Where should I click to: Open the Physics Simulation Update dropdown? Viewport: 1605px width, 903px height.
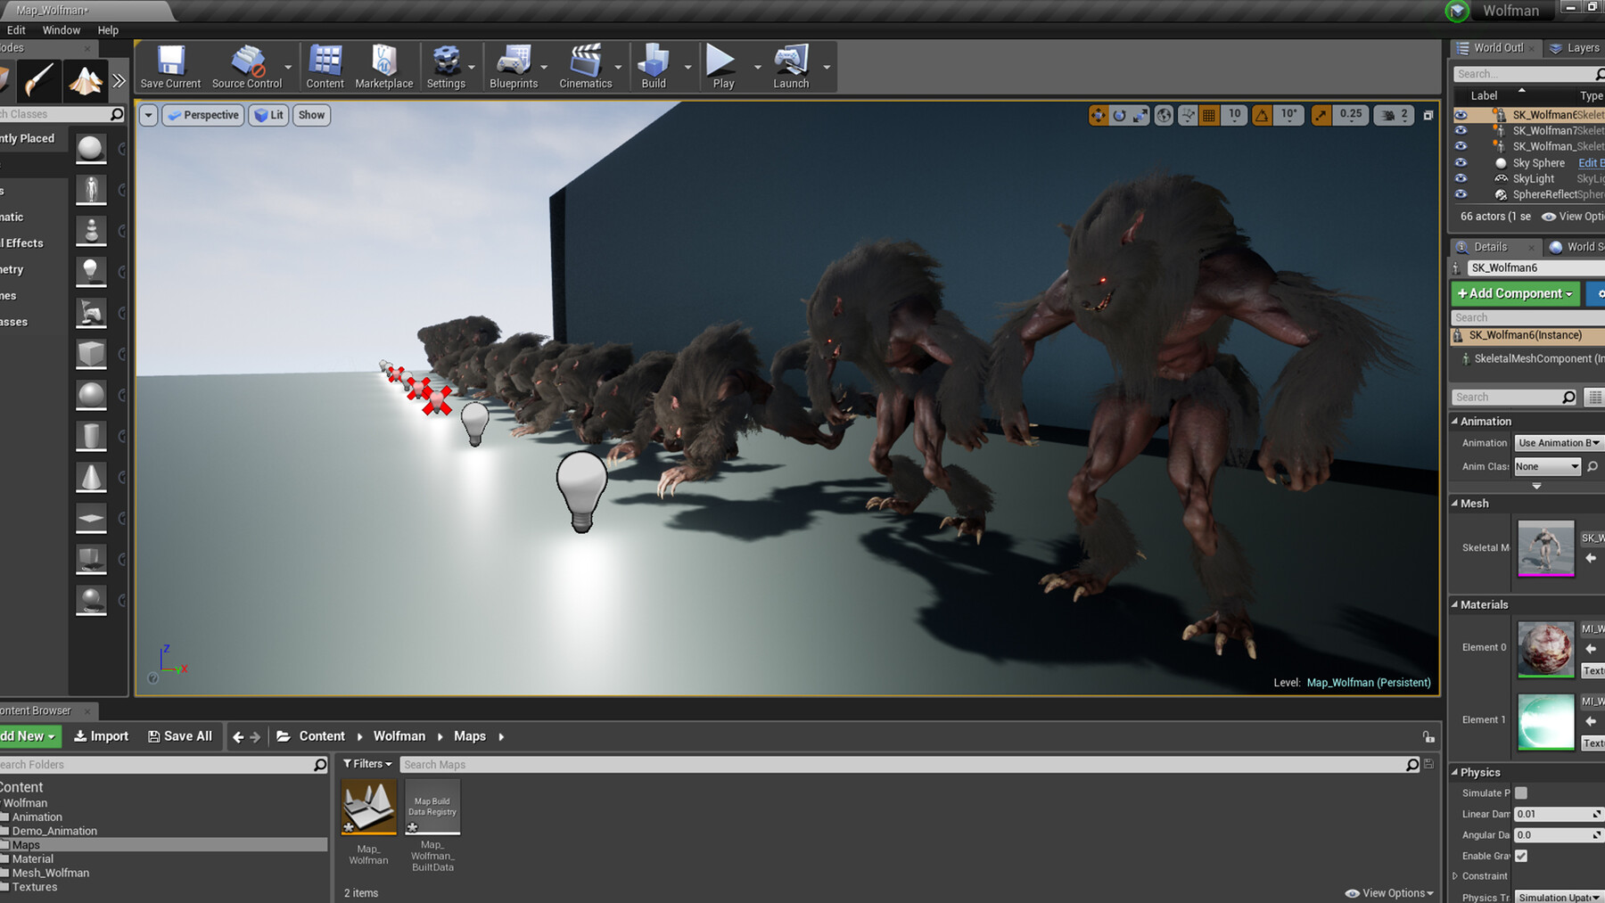1559,897
